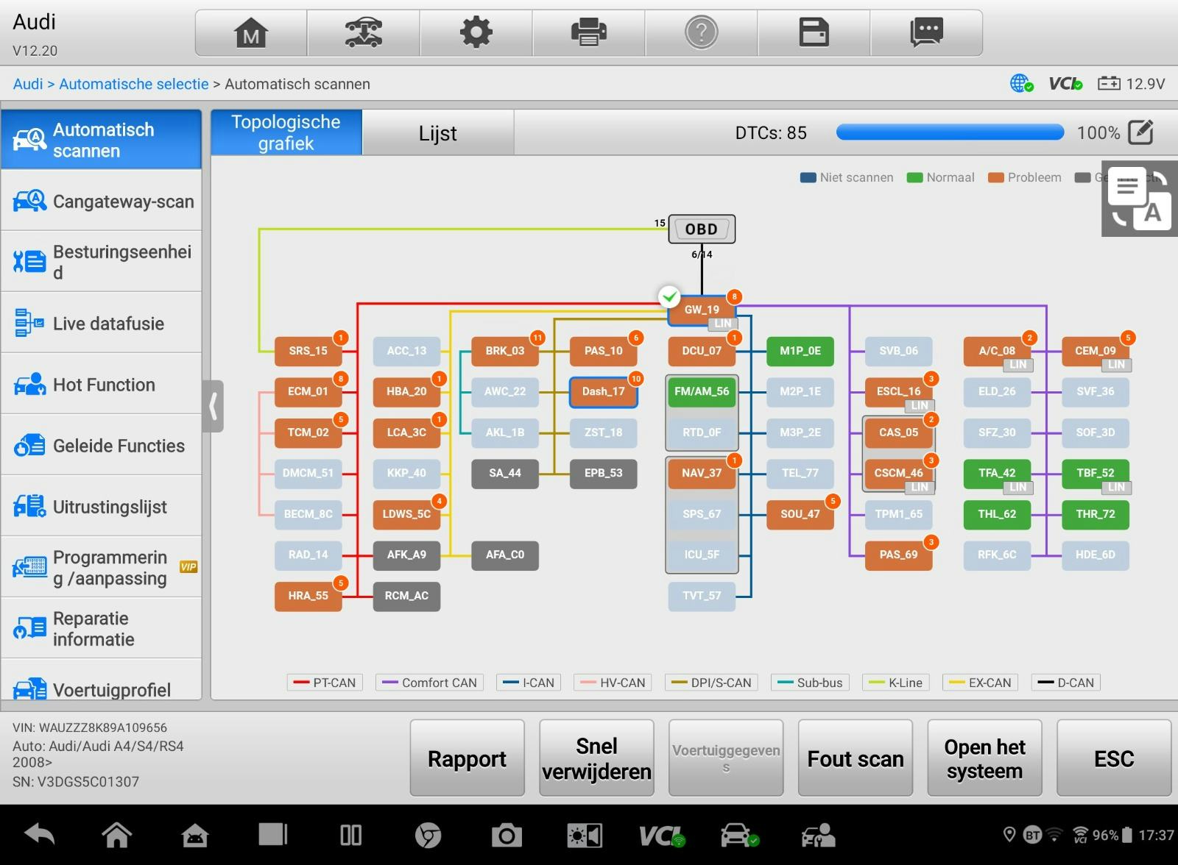The height and width of the screenshot is (865, 1178).
Task: Switch to the Lijst tab
Action: tap(437, 133)
